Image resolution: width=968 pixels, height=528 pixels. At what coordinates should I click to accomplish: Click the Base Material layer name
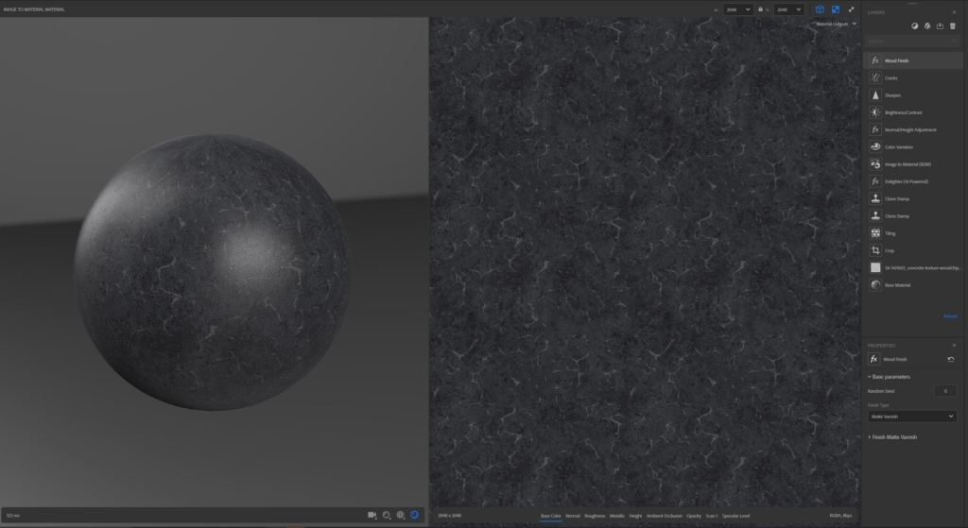897,285
